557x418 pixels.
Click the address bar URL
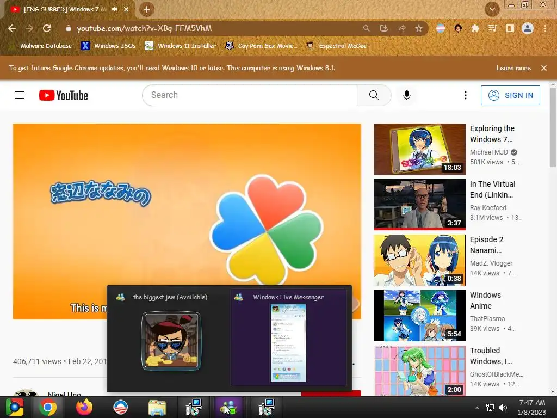[144, 28]
